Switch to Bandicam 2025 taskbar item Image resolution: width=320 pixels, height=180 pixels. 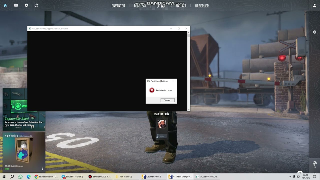pos(99,176)
